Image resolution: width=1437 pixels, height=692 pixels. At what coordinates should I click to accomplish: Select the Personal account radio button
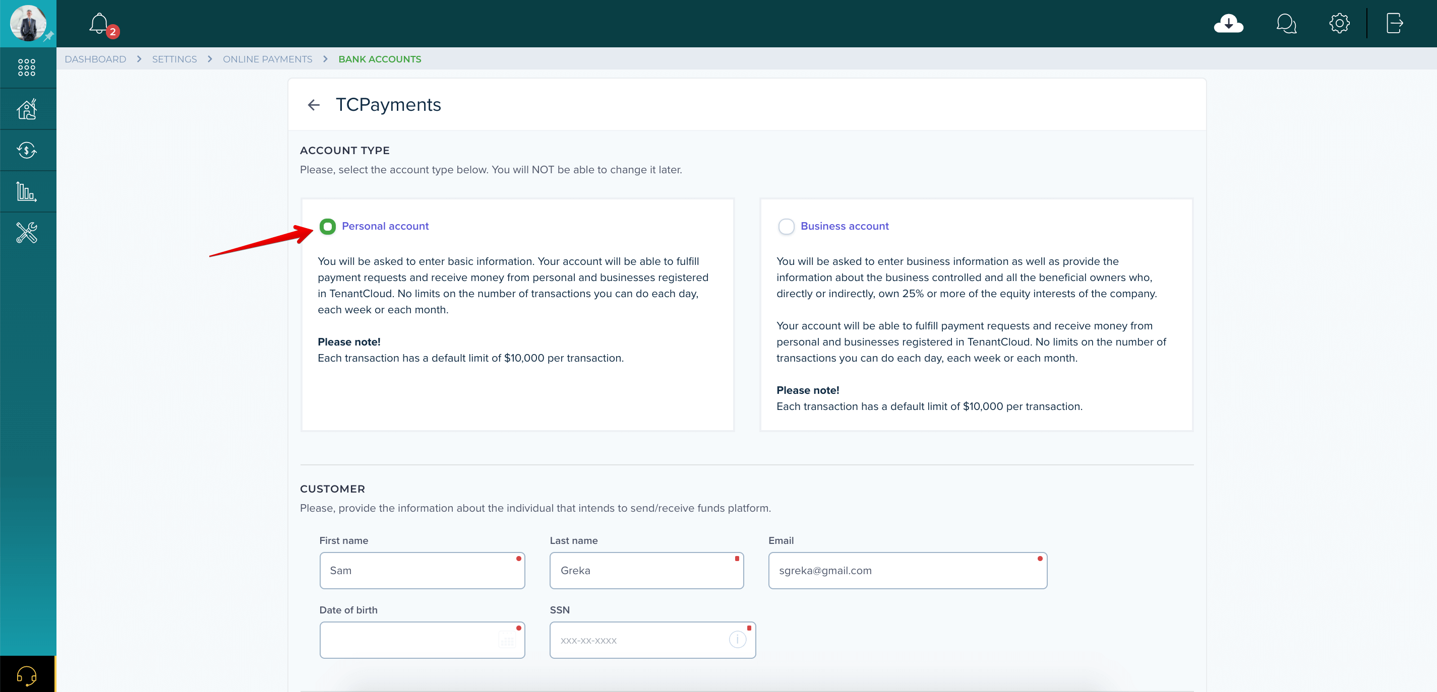pyautogui.click(x=327, y=227)
